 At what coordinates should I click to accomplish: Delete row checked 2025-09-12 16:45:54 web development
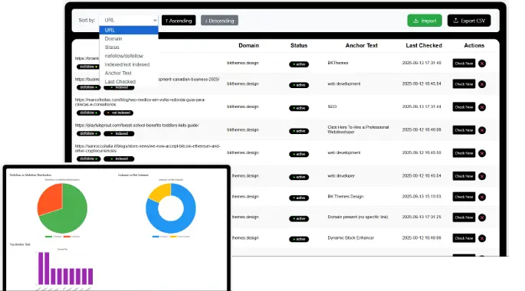482,84
